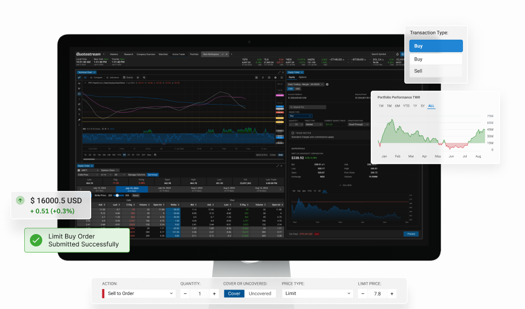
Task: Click the green success checkmark icon
Action: point(36,240)
